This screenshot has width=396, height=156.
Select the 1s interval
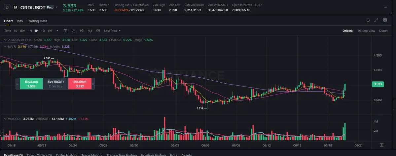pyautogui.click(x=15, y=31)
